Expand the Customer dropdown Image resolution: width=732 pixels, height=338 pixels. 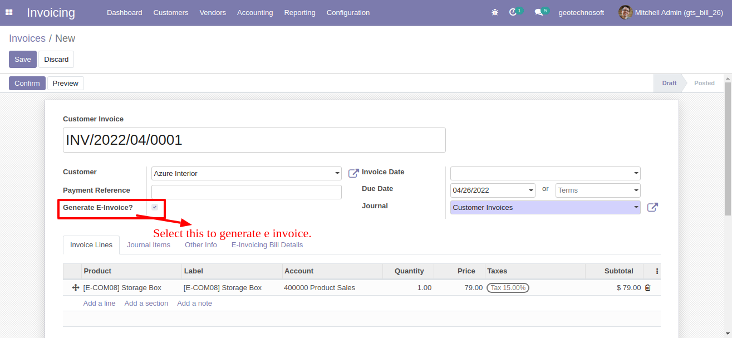[337, 174]
